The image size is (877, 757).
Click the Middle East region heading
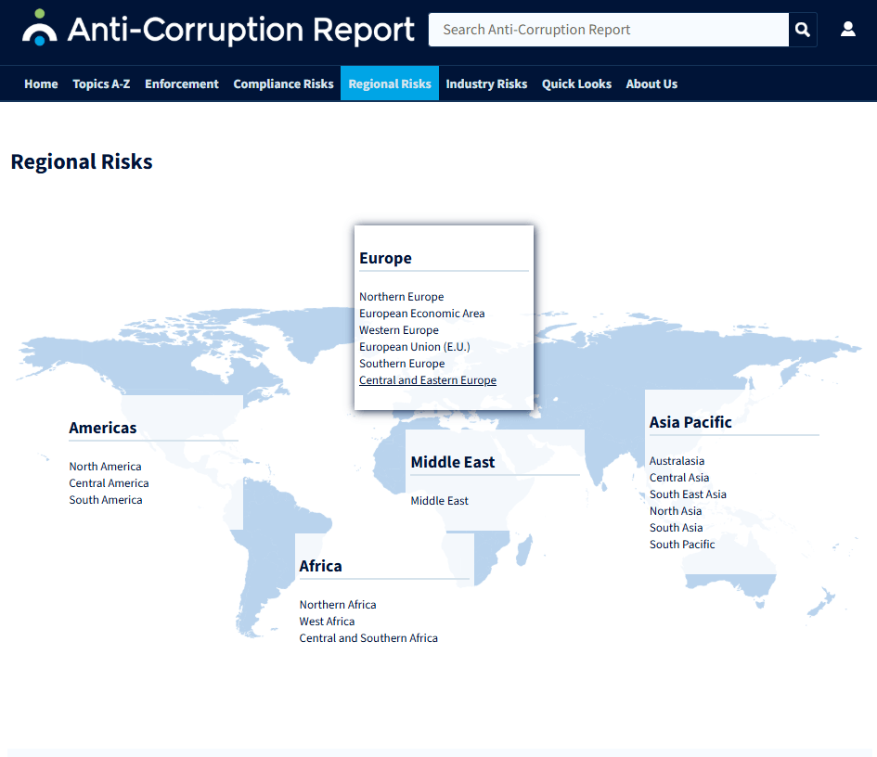click(453, 462)
